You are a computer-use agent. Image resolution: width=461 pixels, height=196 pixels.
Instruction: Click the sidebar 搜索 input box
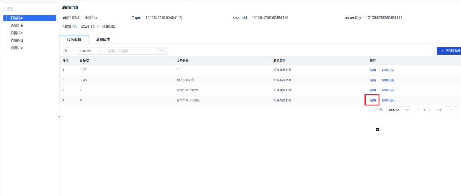coord(30,8)
